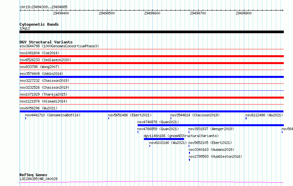293x186 pixels.
Task: Click the small blue marker under nsv6112488
Action: 246,118
